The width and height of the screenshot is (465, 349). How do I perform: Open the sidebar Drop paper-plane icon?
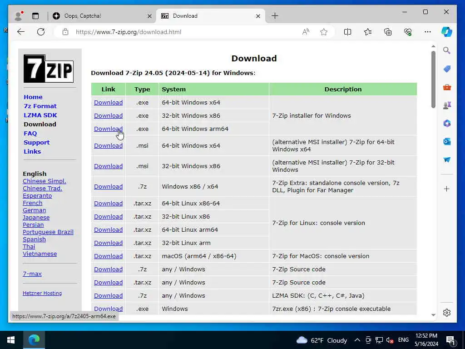(x=447, y=160)
